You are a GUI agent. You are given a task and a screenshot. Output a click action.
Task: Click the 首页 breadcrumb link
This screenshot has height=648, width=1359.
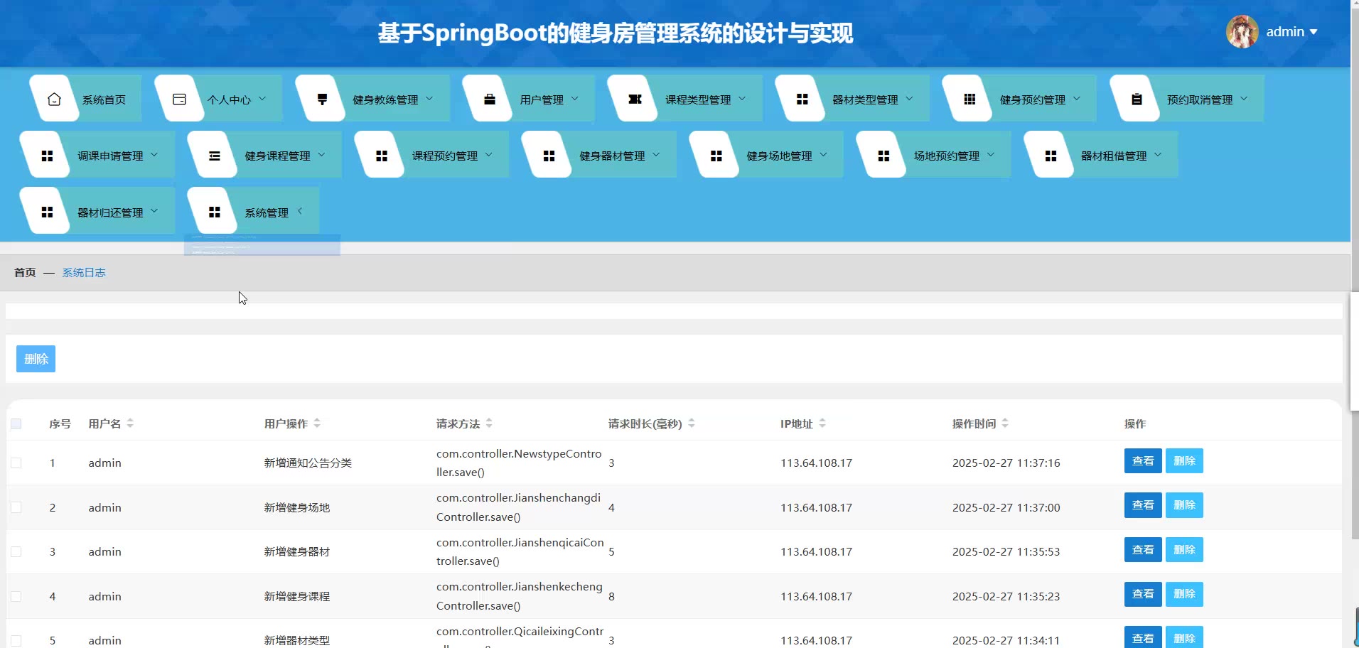tap(25, 273)
